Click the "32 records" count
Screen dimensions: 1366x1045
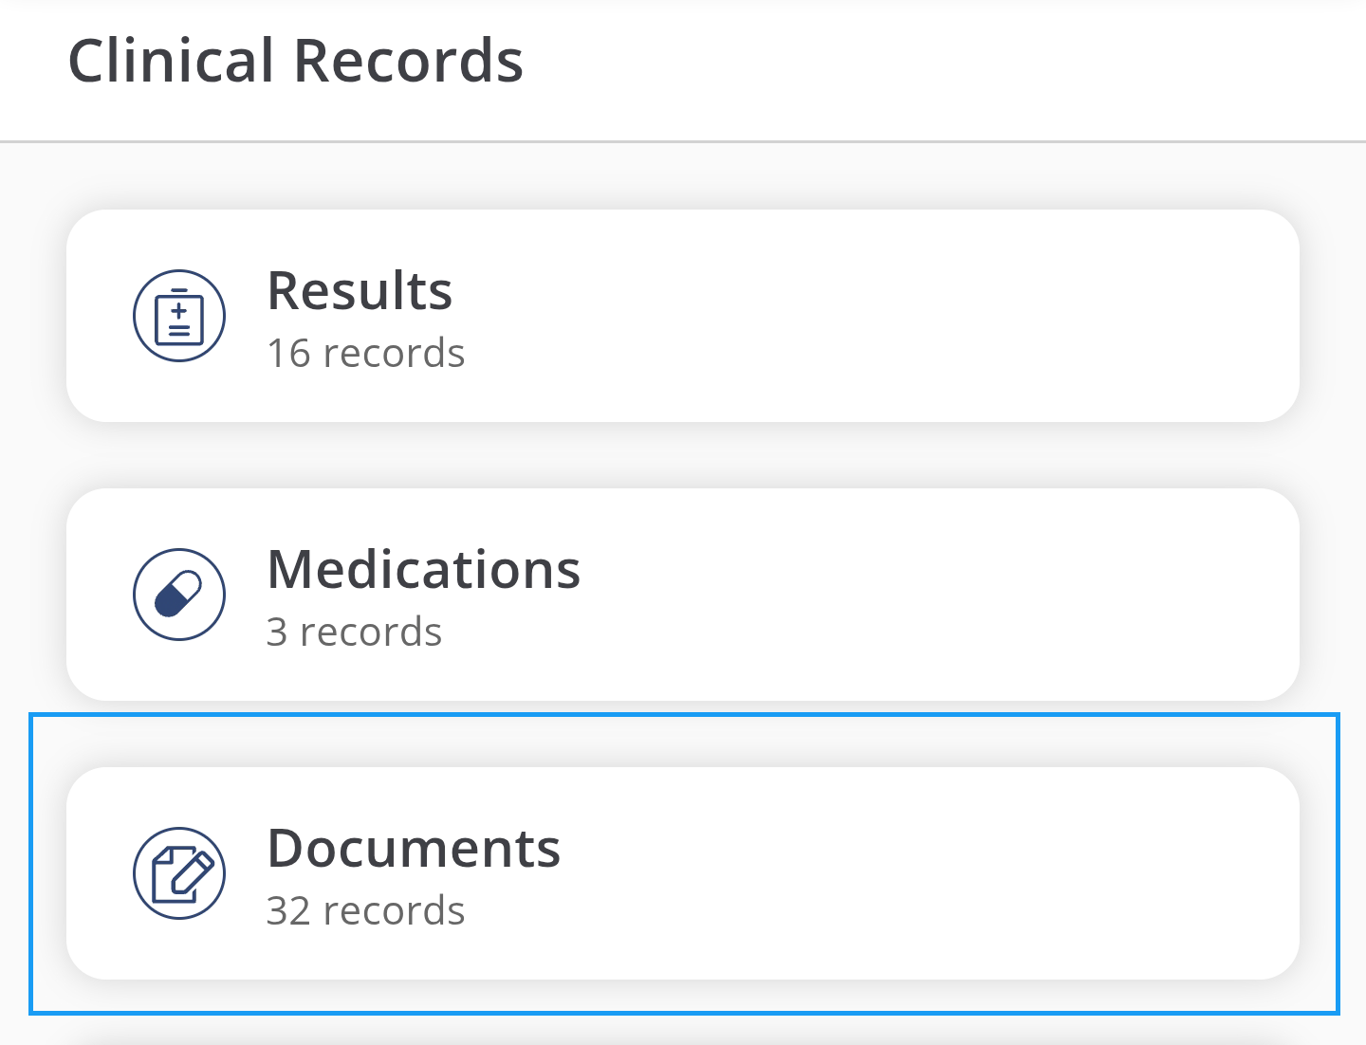[x=365, y=911]
